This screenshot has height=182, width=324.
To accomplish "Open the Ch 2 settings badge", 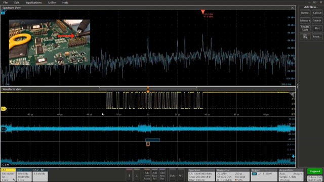I will pos(24,175).
